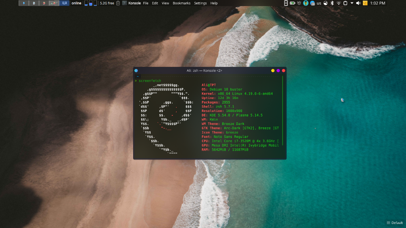Switch to the first virtual desktop
This screenshot has width=406, height=228.
(x=24, y=3)
